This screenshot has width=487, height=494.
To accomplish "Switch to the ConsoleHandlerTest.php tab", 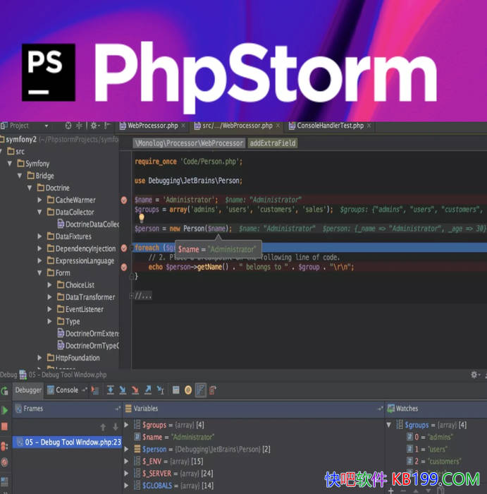I will pyautogui.click(x=330, y=126).
